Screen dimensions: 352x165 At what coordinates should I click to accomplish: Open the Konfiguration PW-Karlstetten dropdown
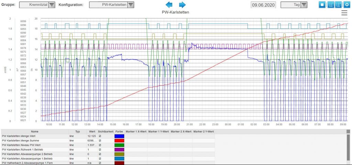click(112, 5)
